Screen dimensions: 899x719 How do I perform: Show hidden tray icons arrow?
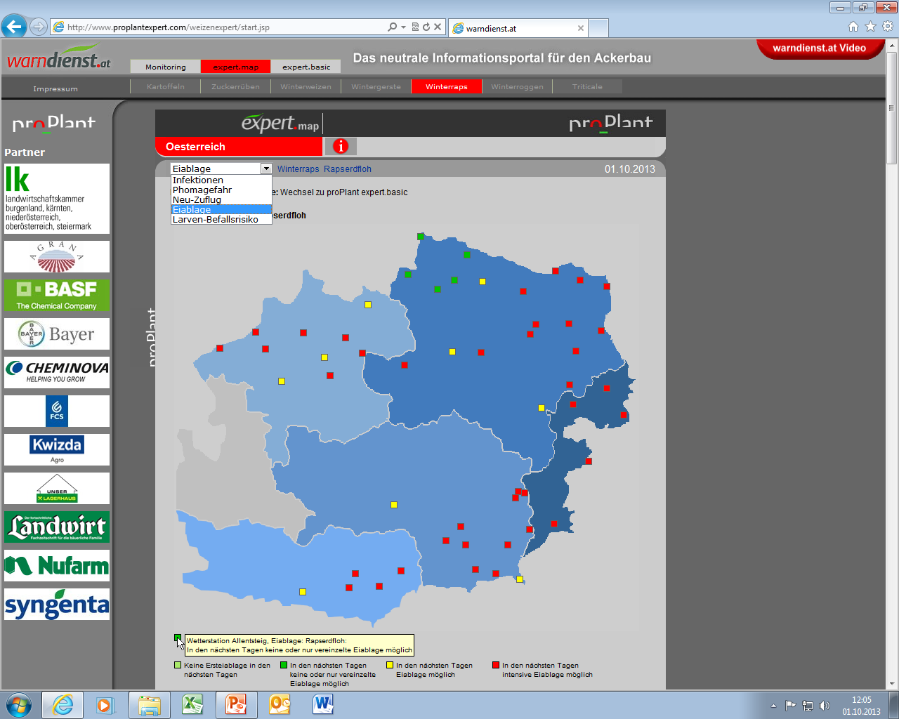click(773, 706)
